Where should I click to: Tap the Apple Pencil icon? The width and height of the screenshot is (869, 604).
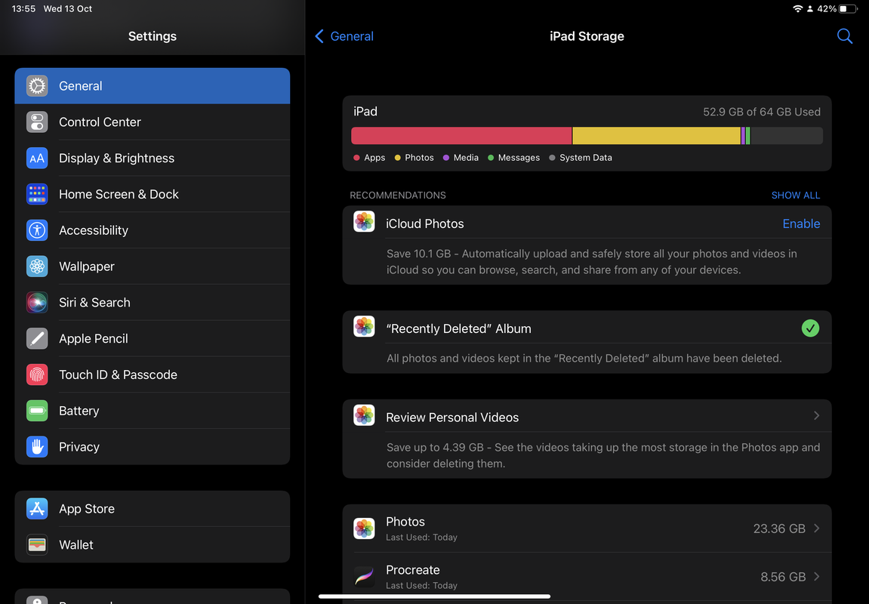[x=37, y=338]
